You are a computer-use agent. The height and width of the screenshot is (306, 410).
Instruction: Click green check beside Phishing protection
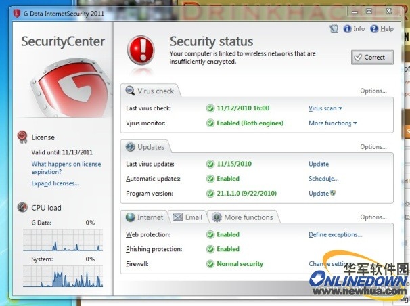point(210,249)
